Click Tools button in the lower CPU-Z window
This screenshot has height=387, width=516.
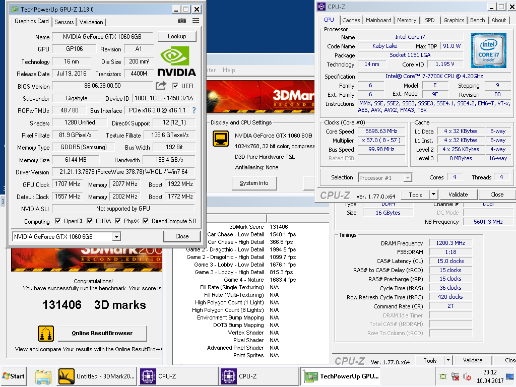coord(430,360)
